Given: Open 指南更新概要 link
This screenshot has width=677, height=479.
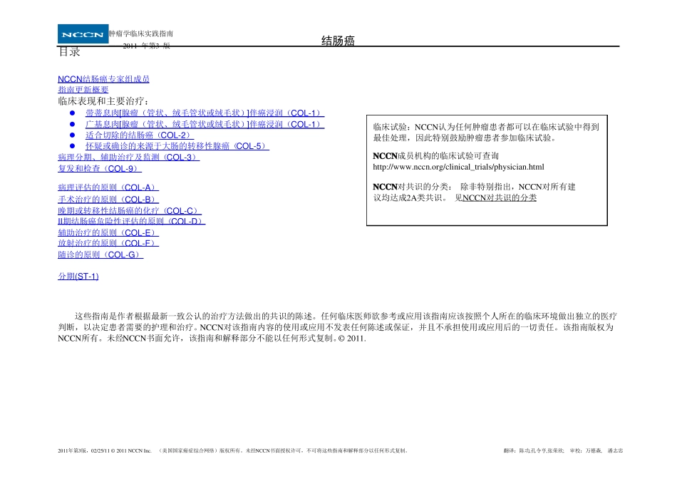Looking at the screenshot, I should 83,89.
